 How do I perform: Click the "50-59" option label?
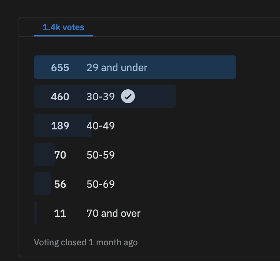[101, 155]
